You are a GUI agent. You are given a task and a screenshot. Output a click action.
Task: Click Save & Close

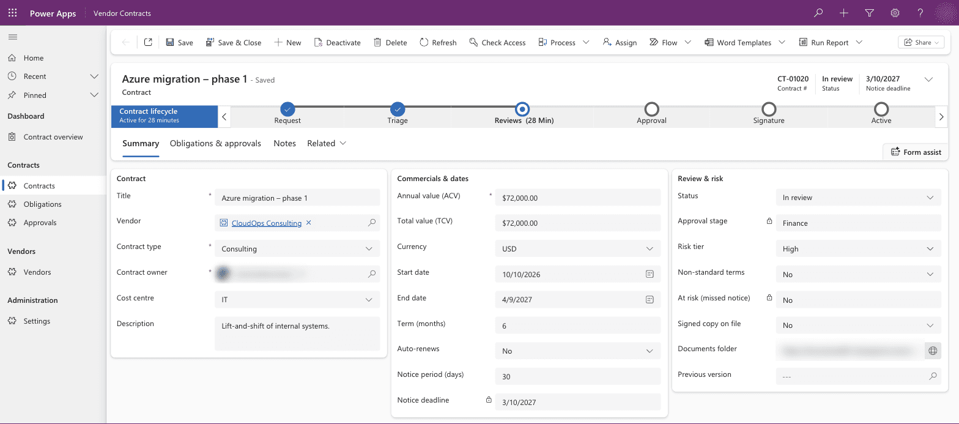(234, 42)
